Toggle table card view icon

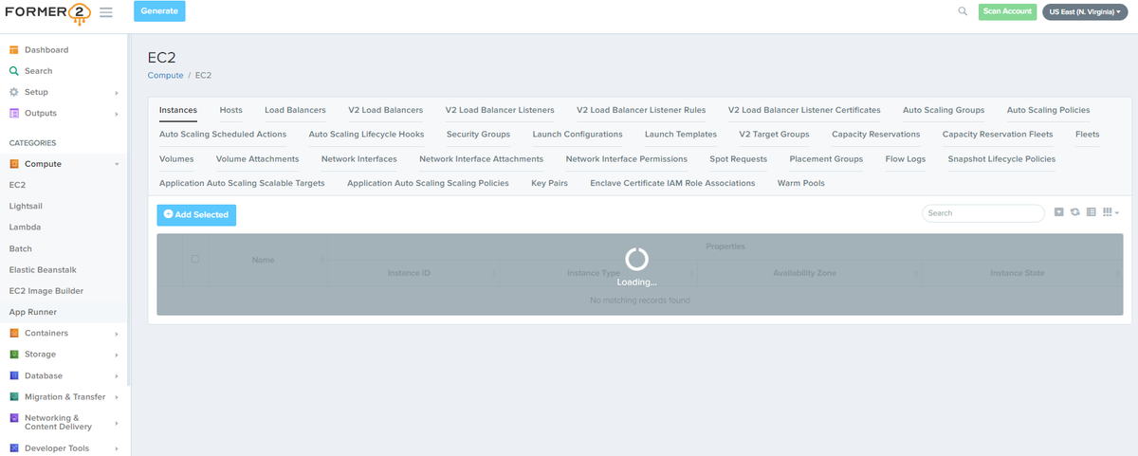tap(1091, 212)
